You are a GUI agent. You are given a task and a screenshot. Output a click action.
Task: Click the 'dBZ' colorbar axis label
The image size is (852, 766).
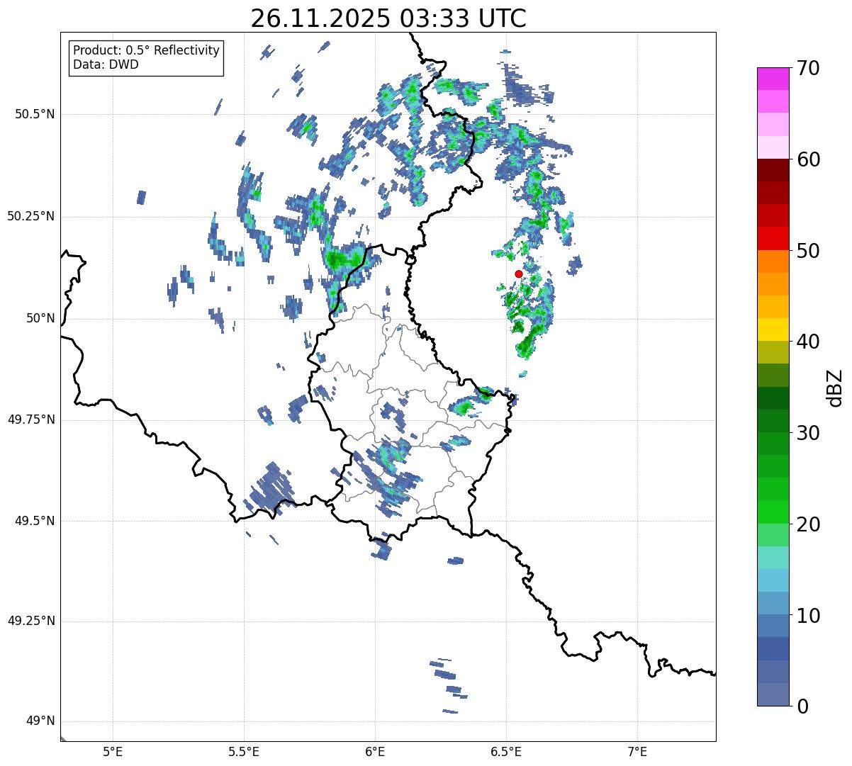(x=836, y=388)
